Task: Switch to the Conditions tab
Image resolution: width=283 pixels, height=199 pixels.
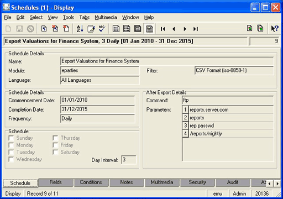Action: click(91, 182)
